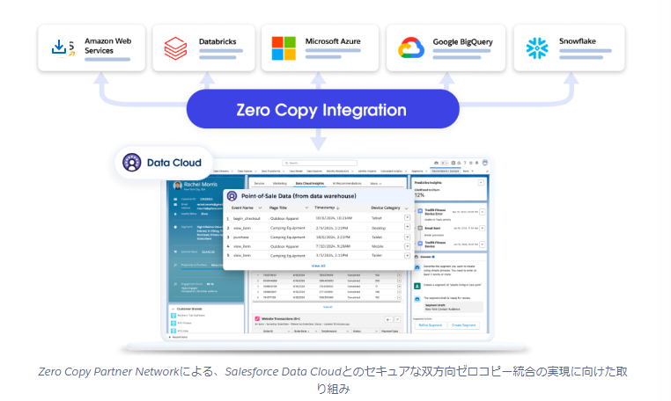Image resolution: width=671 pixels, height=401 pixels.
Task: Open row menu for purchase row
Action: (407, 237)
